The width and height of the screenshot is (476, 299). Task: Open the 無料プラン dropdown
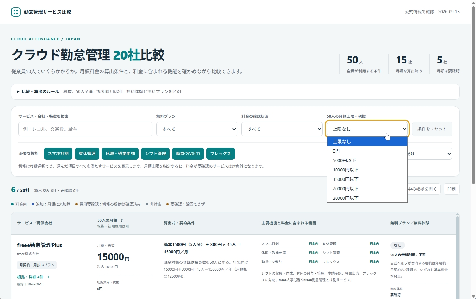[197, 129]
